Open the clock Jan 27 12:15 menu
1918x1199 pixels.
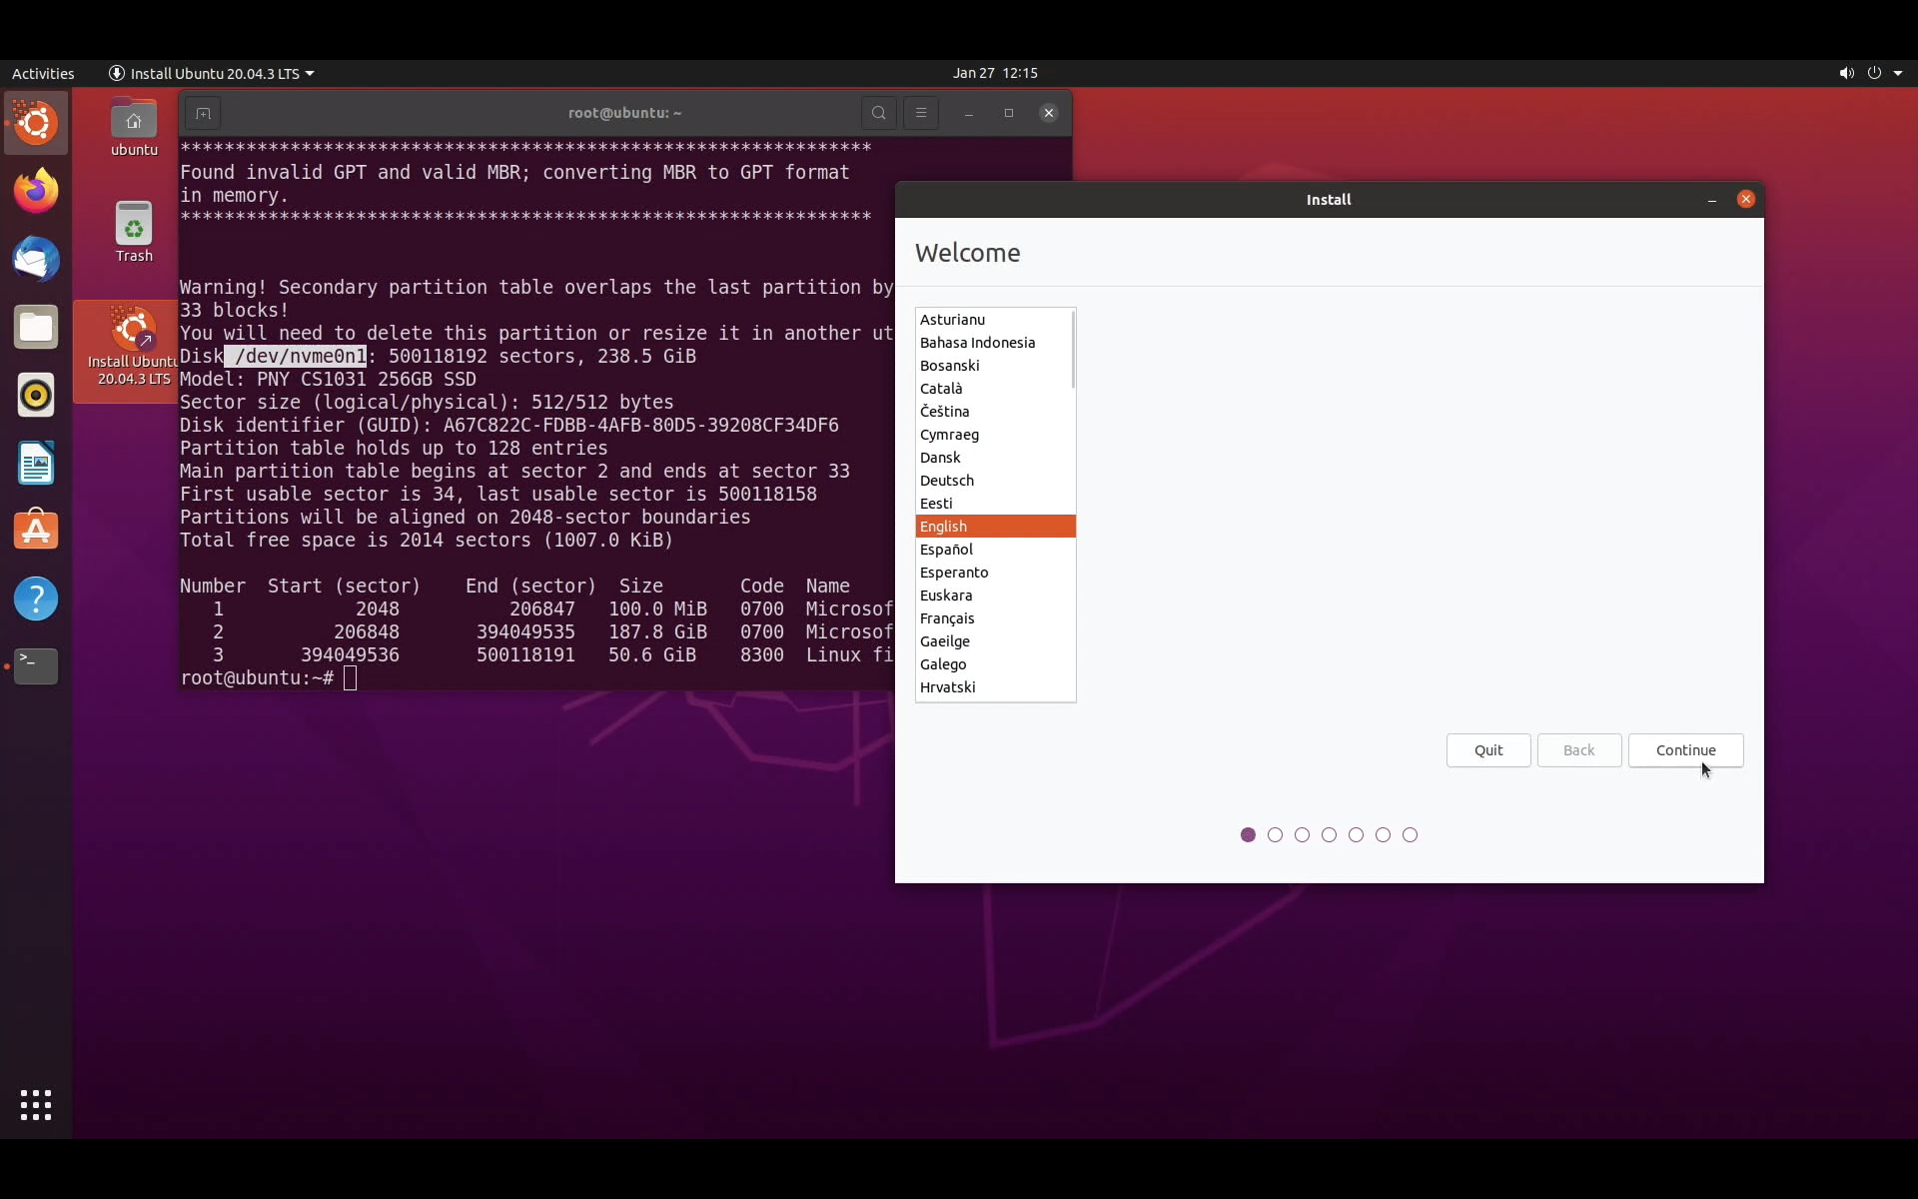pos(995,73)
